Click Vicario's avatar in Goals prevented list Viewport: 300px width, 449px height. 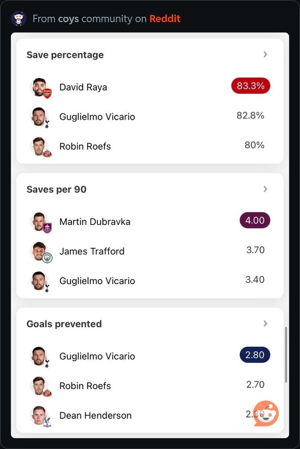pyautogui.click(x=40, y=357)
